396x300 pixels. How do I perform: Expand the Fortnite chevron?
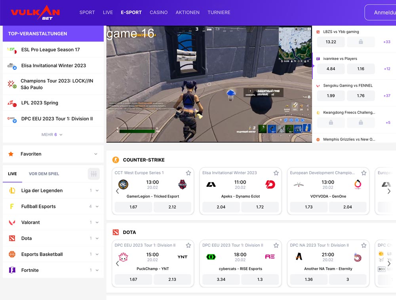[x=97, y=270]
